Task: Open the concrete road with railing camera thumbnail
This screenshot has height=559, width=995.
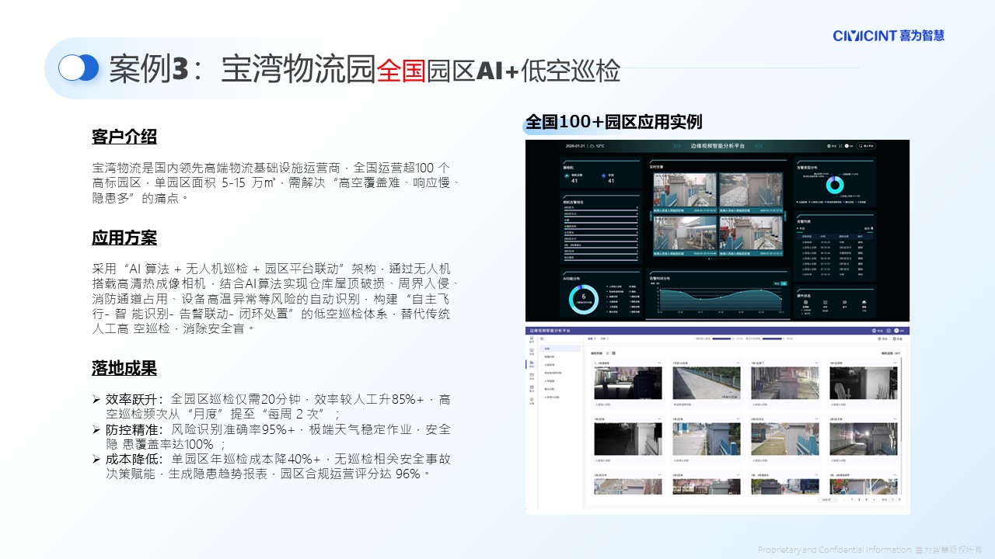Action: point(707,383)
